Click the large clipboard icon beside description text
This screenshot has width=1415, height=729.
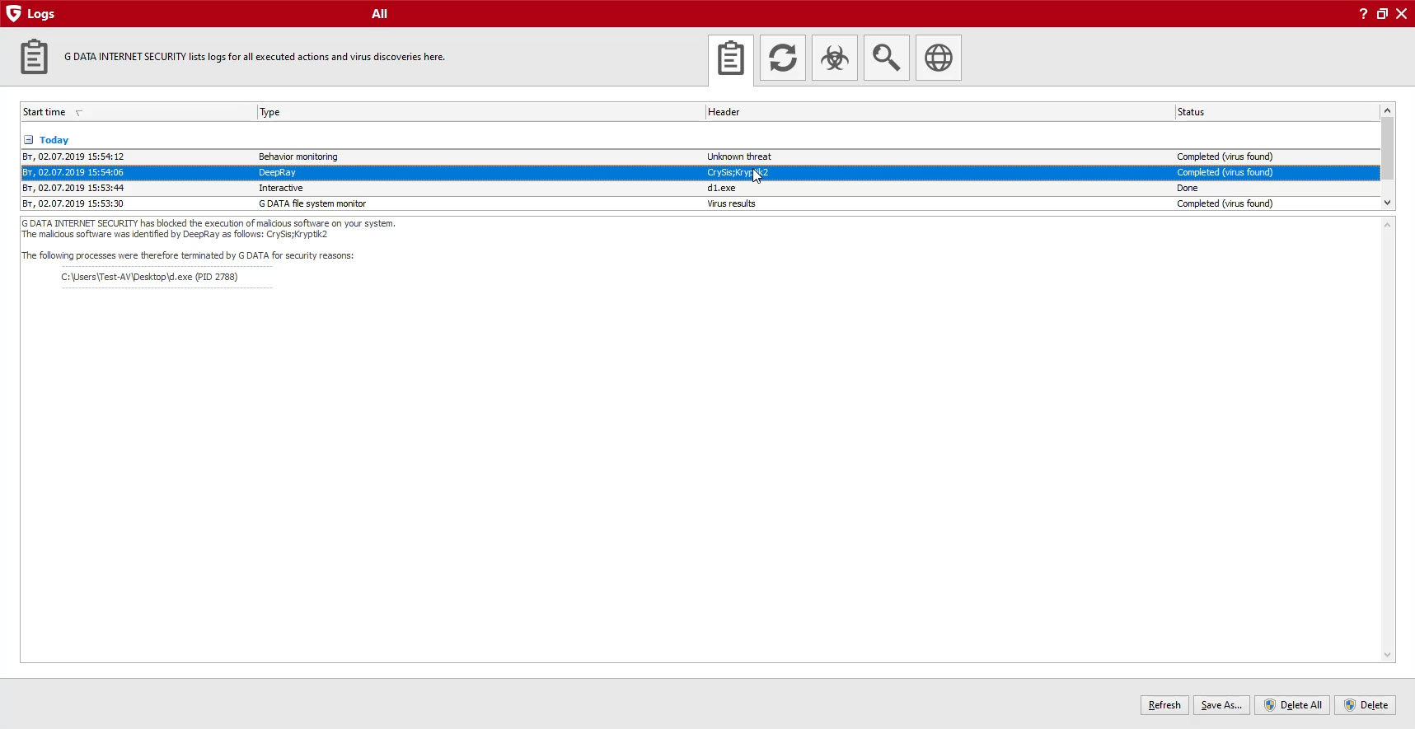[x=34, y=57]
